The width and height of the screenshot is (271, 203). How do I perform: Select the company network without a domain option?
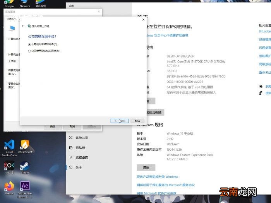pyautogui.click(x=29, y=51)
